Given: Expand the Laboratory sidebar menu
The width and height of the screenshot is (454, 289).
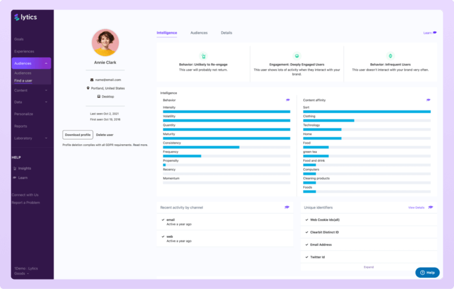Looking at the screenshot, I should tap(46, 138).
